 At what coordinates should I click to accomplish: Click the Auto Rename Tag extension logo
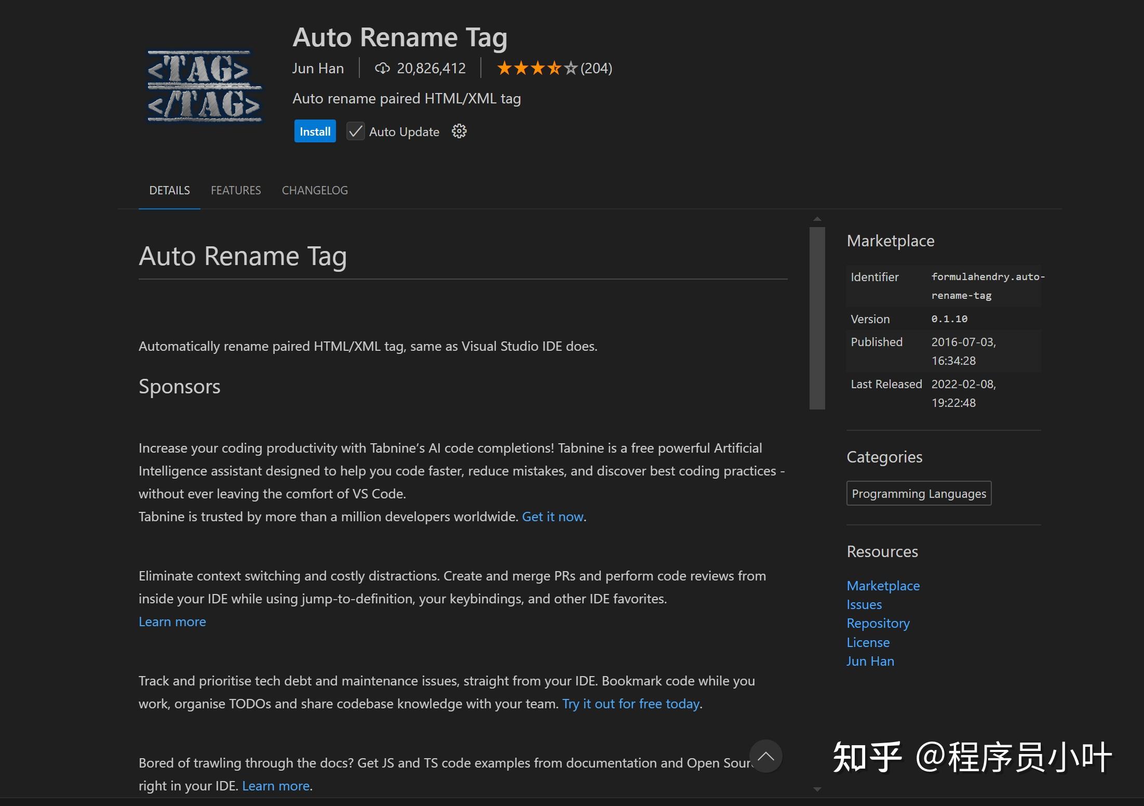pos(204,86)
